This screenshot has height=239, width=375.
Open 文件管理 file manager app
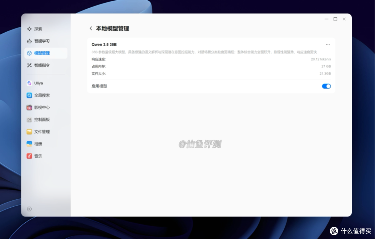pos(38,132)
